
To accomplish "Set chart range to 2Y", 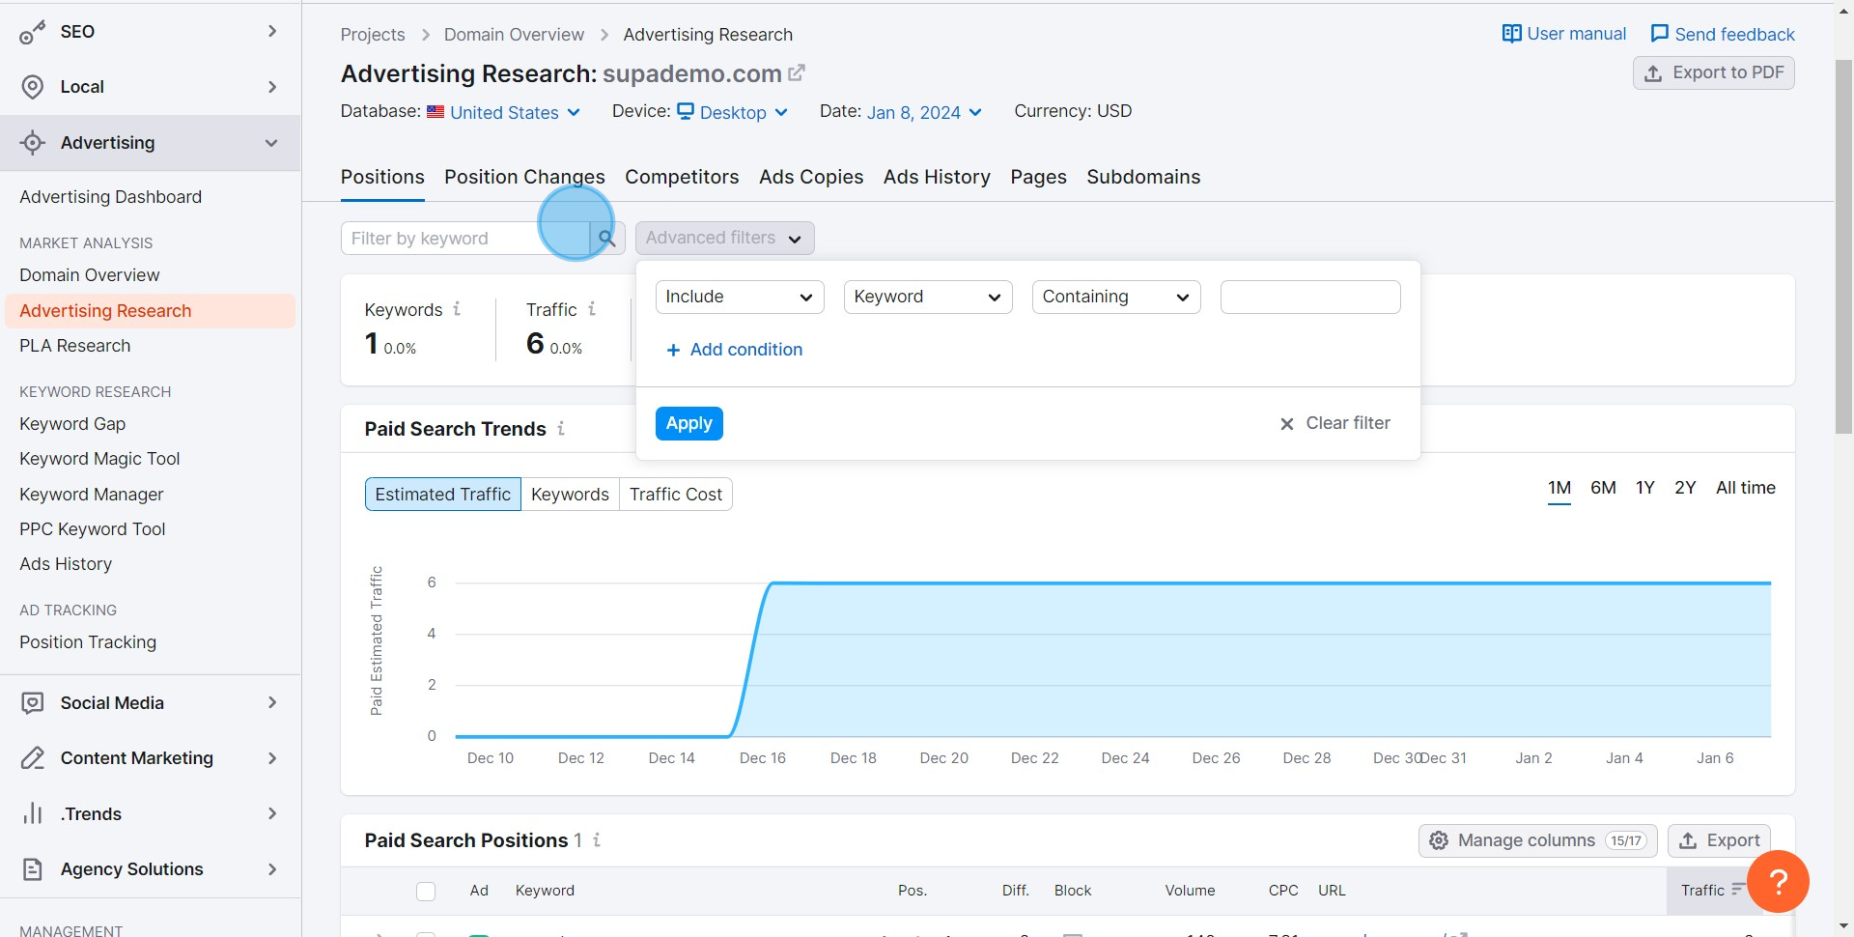I will tap(1685, 488).
